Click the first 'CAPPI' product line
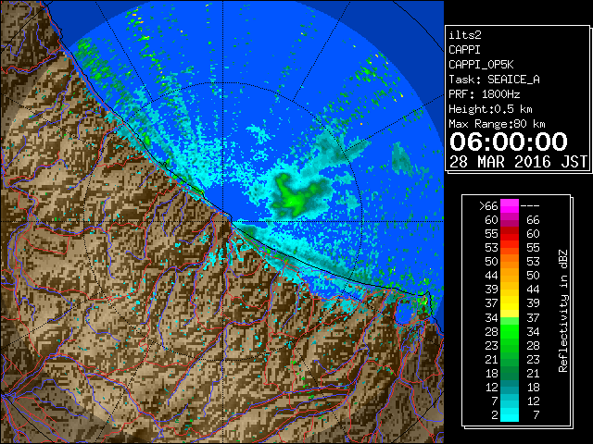Screen dimensions: 593x444 [x=464, y=50]
